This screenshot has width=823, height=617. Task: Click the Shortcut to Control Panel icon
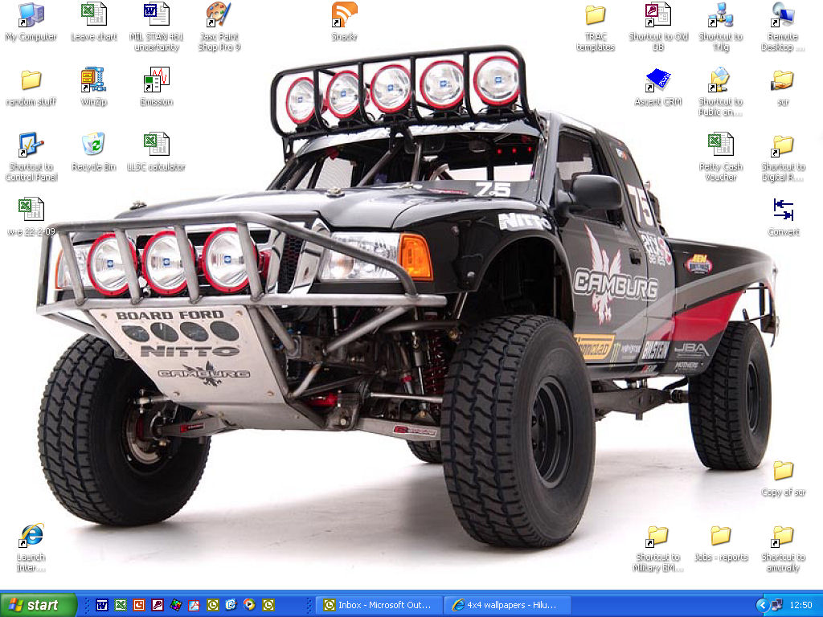point(31,145)
